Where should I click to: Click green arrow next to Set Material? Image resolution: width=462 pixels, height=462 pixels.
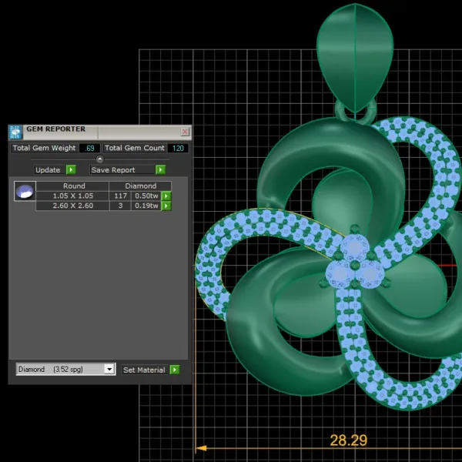click(x=175, y=370)
